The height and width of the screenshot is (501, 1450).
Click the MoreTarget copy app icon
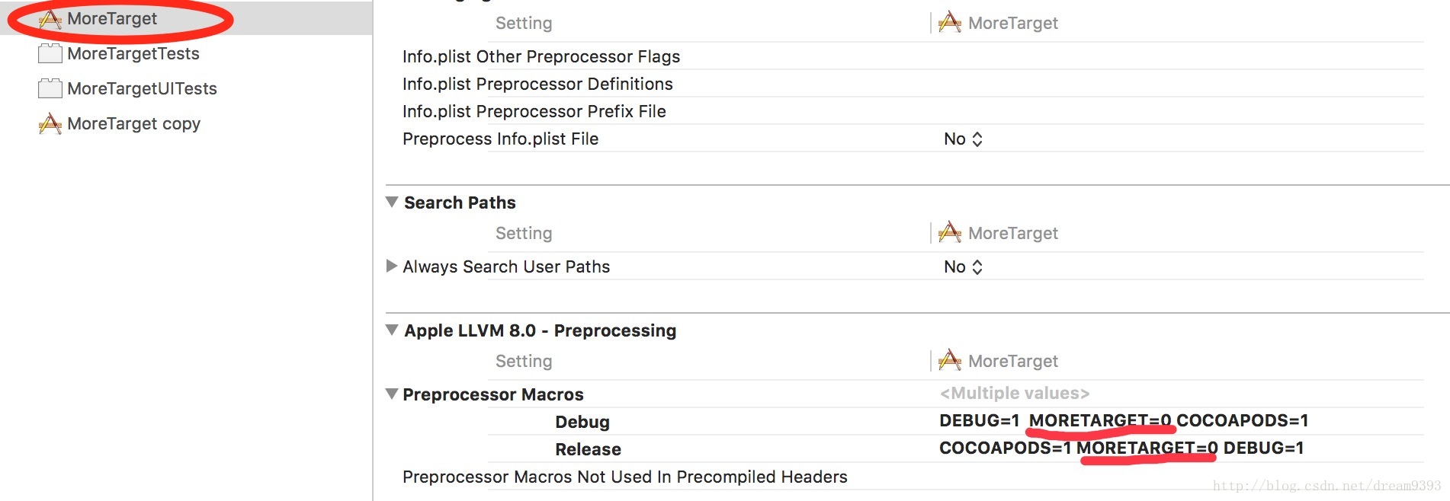50,123
